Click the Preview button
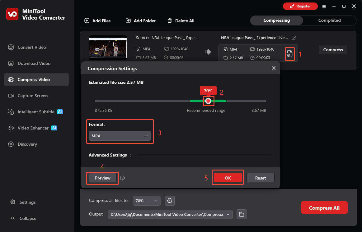Image resolution: width=362 pixels, height=232 pixels. point(102,178)
